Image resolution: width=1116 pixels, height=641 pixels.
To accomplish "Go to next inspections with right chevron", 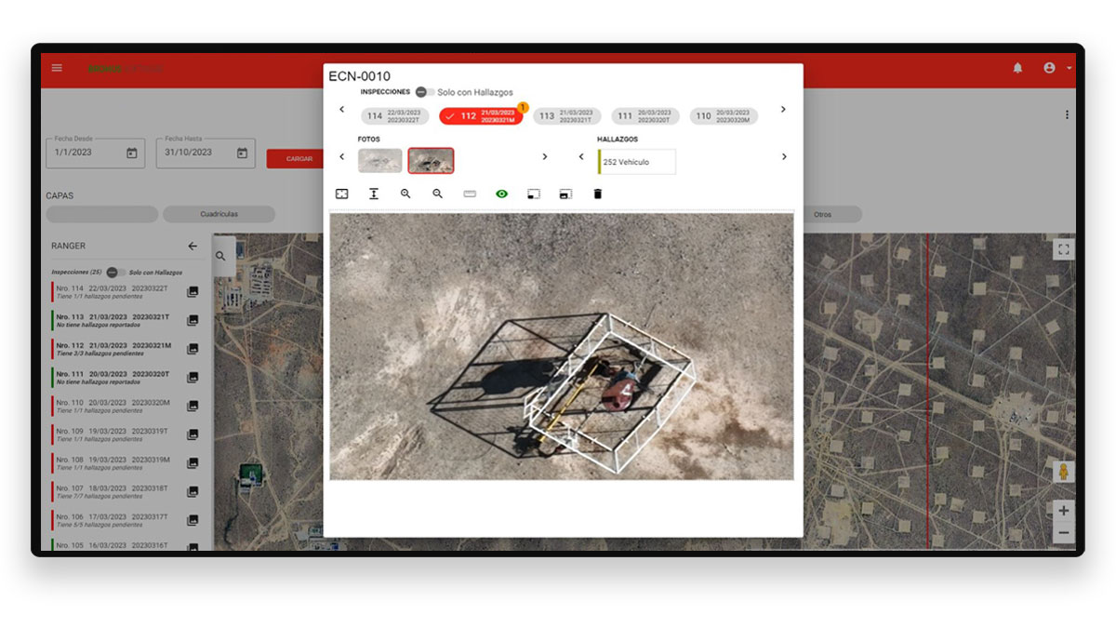I will (783, 110).
